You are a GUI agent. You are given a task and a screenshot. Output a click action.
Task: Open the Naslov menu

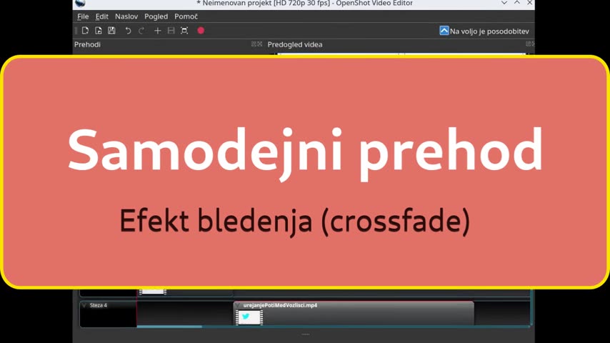tap(126, 16)
